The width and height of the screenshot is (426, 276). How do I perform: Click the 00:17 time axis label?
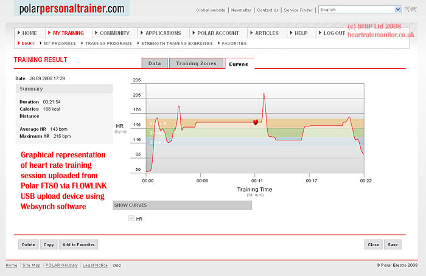click(x=312, y=181)
